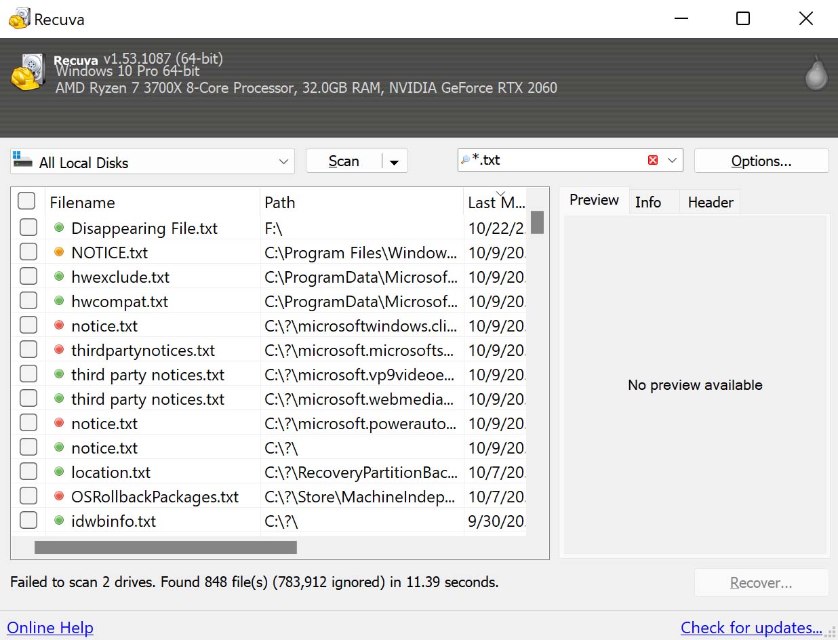Select the Disappearing File.txt row name

[144, 228]
